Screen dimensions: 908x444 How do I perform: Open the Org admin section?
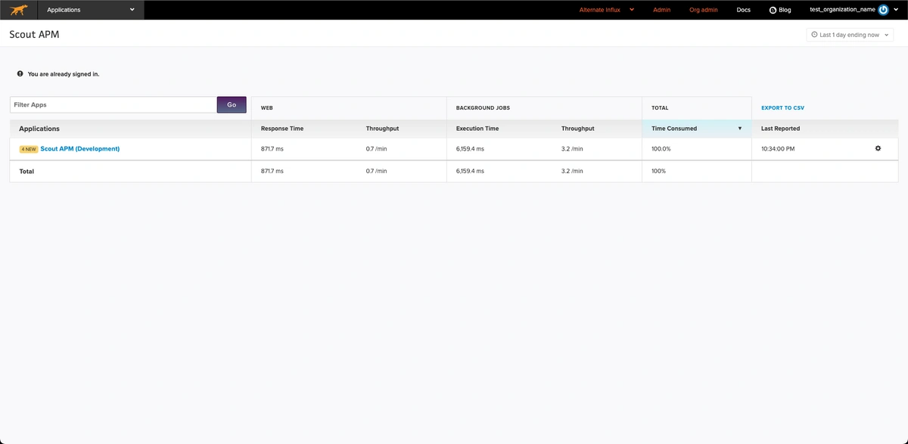(704, 10)
